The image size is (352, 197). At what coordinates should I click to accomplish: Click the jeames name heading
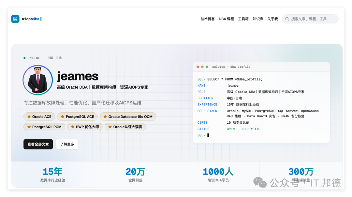click(x=78, y=76)
